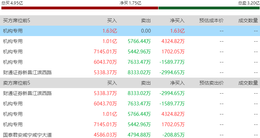
Task: Click 7633.47万 sell value in 卖方席位前5 table
Action: [139, 104]
